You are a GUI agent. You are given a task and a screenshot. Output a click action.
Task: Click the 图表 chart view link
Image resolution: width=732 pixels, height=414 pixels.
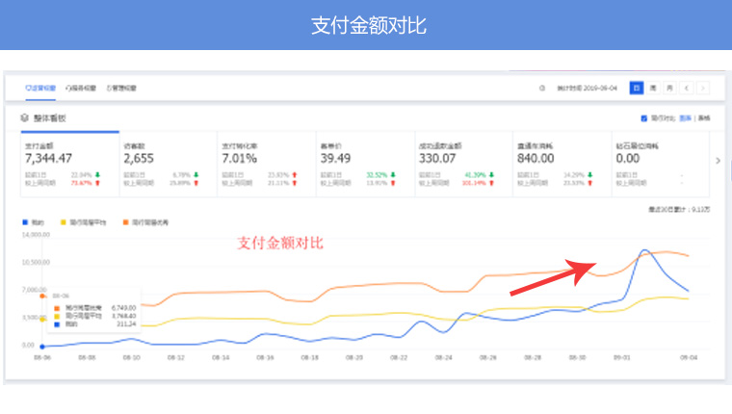pyautogui.click(x=685, y=118)
